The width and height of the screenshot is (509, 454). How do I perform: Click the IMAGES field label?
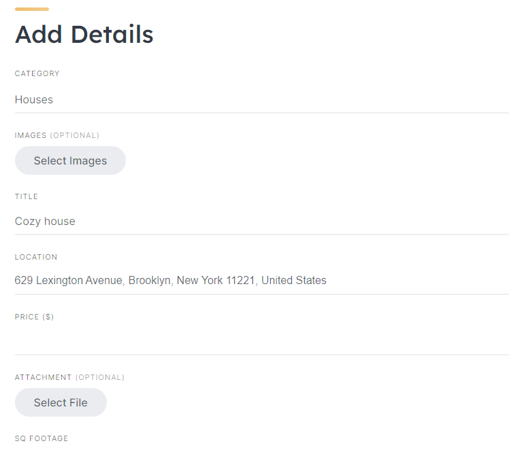pos(31,135)
